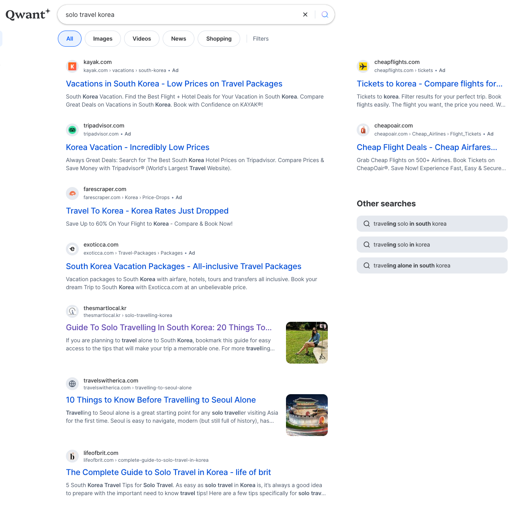The width and height of the screenshot is (531, 506).
Task: Click the exoticca.com favicon
Action: [72, 249]
